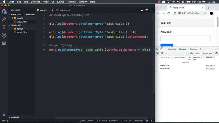Change the UTF-8 encoding selection
Image resolution: width=219 pixels, height=123 pixels.
[124, 121]
